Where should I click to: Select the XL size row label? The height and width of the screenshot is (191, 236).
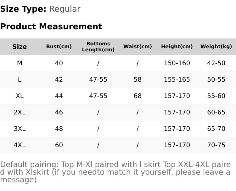coord(20,96)
